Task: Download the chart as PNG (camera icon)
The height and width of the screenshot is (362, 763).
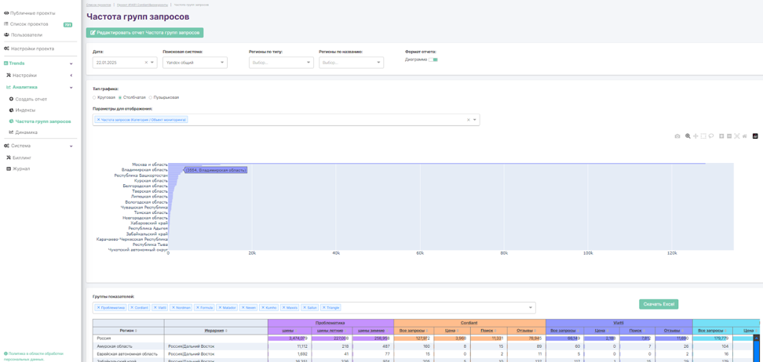Action: 677,136
